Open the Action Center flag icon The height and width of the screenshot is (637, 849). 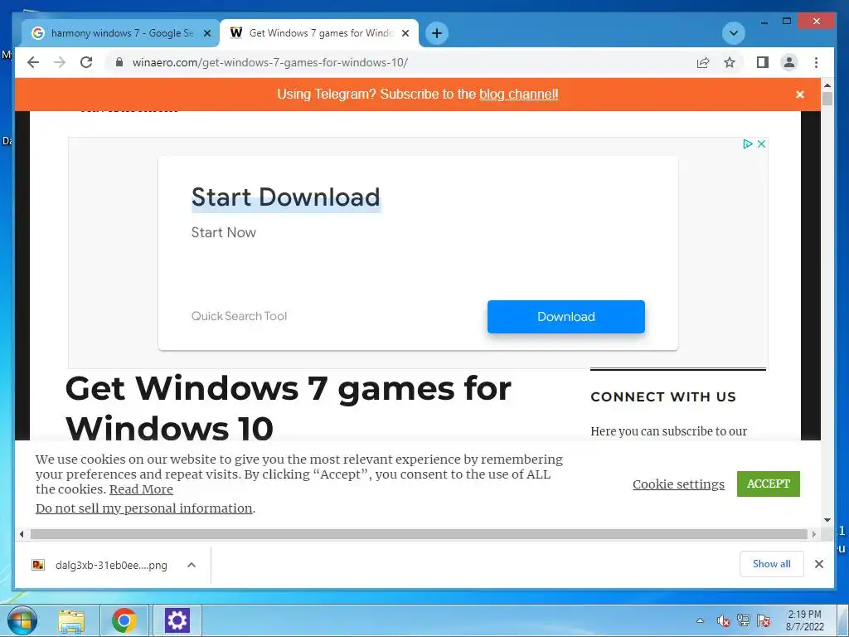(764, 620)
